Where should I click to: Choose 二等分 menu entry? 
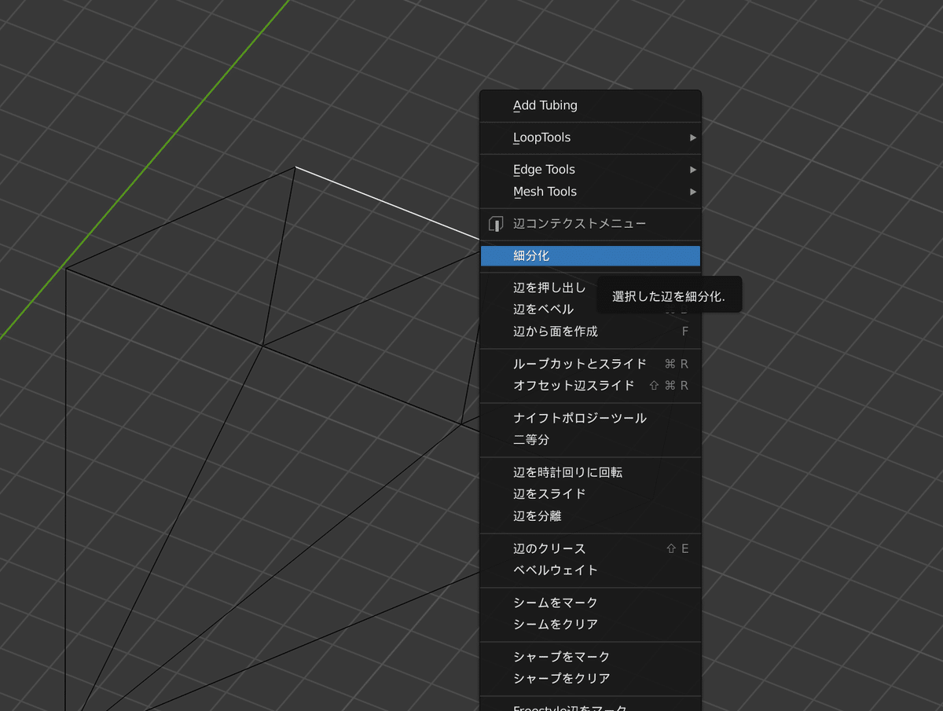[x=590, y=440]
